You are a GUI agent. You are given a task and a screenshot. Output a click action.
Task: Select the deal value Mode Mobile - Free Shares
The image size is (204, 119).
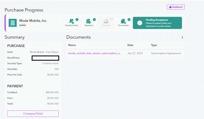tap(44, 52)
